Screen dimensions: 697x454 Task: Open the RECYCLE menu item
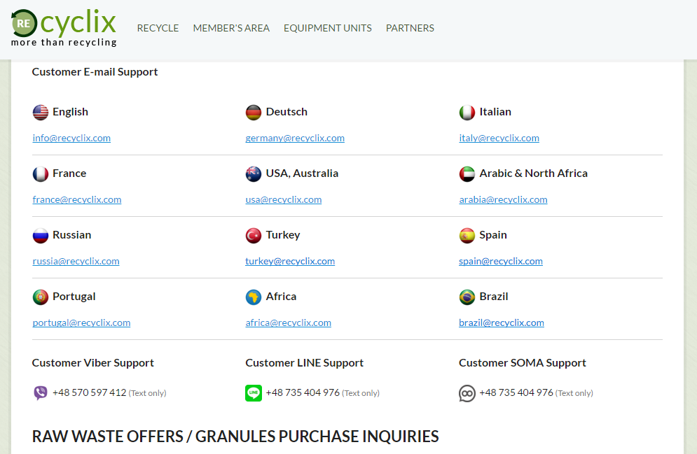coord(158,28)
